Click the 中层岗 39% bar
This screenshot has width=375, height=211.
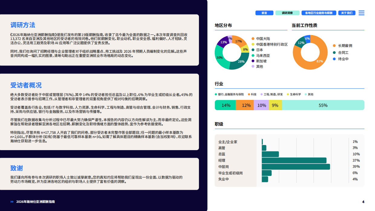click(x=295, y=167)
